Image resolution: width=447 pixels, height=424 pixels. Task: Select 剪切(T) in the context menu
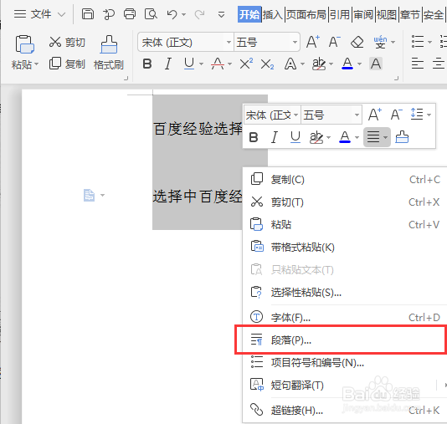coord(345,202)
